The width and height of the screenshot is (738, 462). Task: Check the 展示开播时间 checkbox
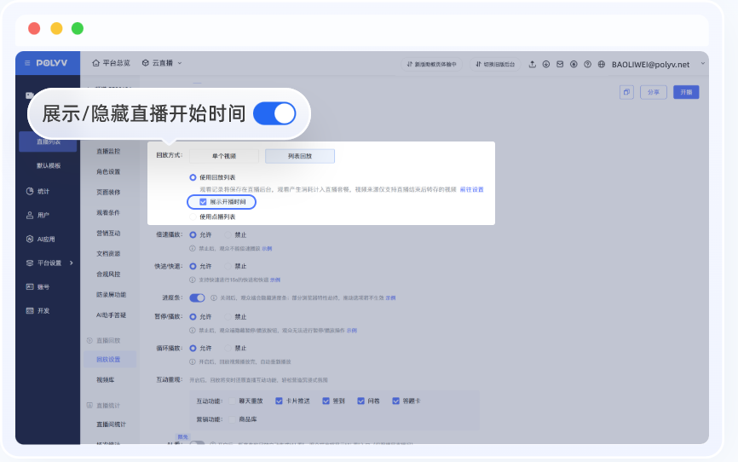(203, 202)
